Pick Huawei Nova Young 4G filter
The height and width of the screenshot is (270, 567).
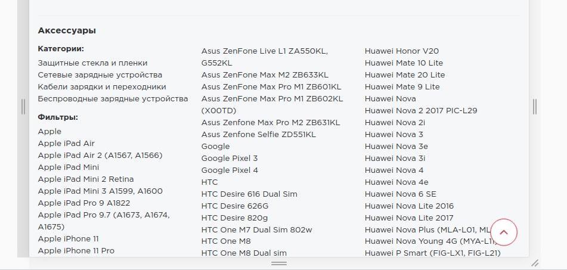point(430,241)
